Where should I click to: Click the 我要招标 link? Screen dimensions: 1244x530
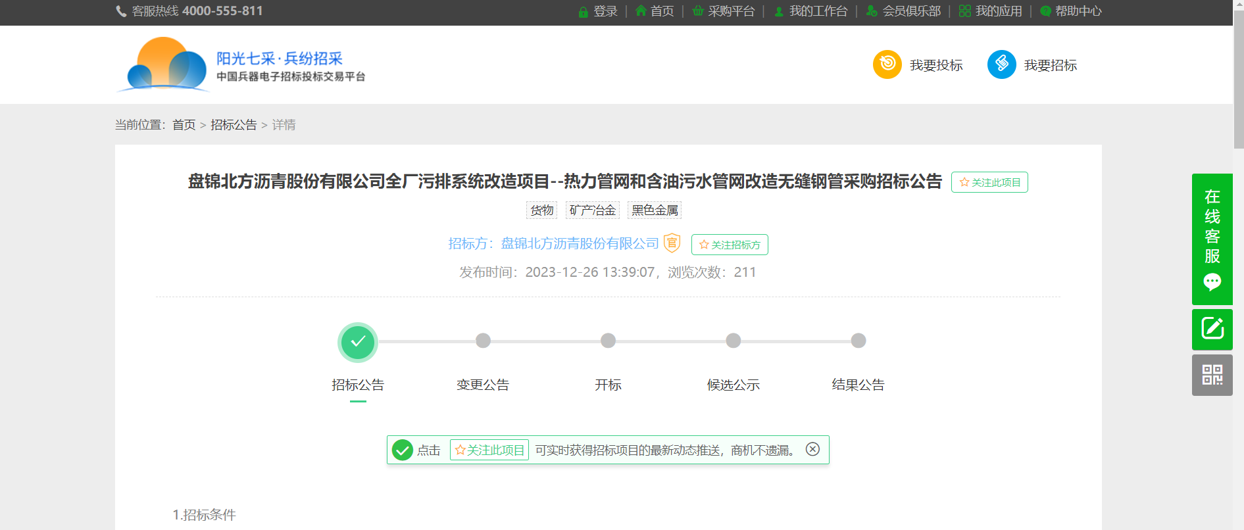point(1051,65)
